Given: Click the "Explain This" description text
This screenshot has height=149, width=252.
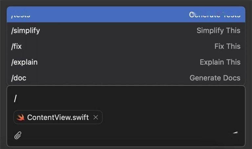Looking at the screenshot, I should (220, 62).
